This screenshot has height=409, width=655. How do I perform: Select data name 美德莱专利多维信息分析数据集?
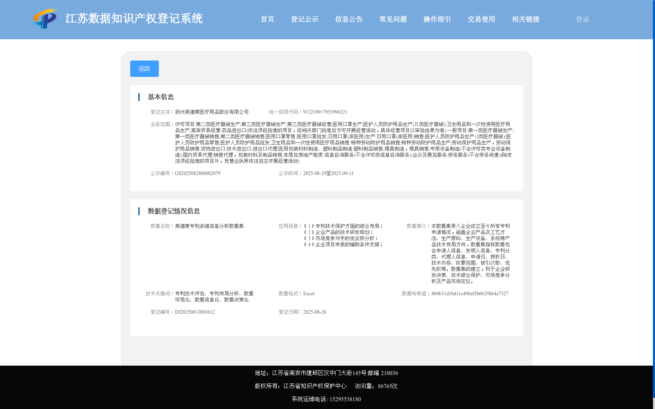point(209,226)
